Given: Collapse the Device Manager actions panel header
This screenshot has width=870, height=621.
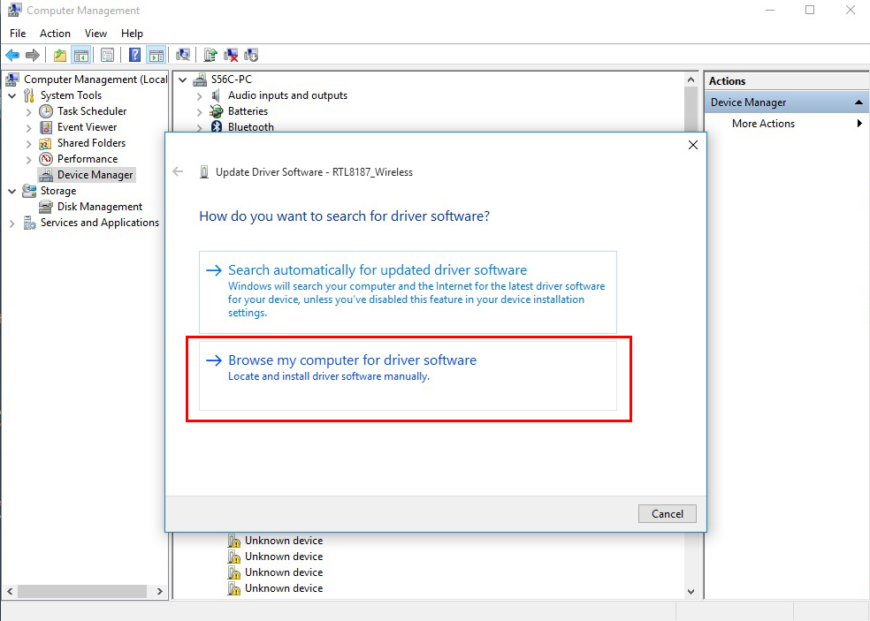Looking at the screenshot, I should (x=857, y=102).
